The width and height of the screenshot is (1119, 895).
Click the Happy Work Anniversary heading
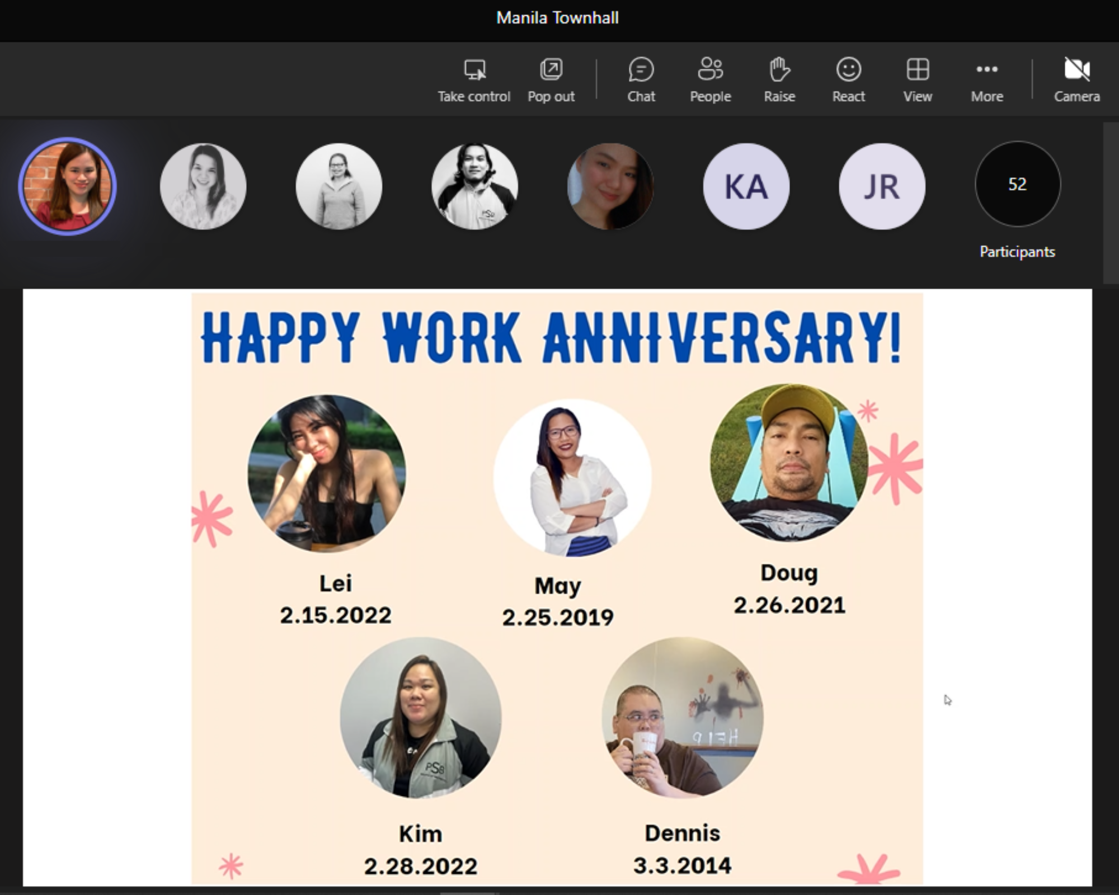pyautogui.click(x=551, y=337)
